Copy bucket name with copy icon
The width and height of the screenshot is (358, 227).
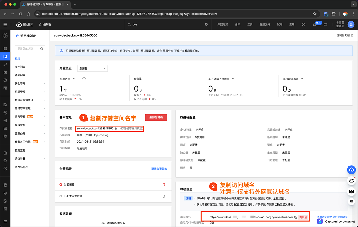click(x=116, y=129)
